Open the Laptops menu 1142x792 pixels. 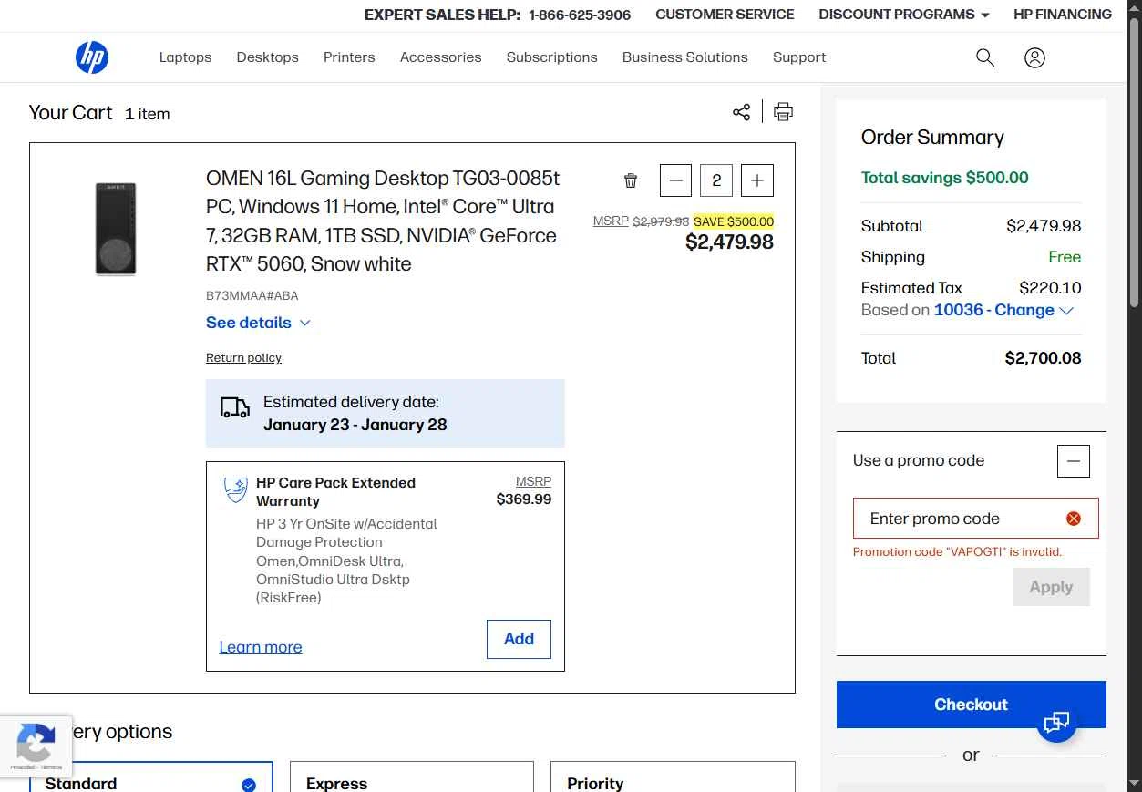(x=185, y=57)
